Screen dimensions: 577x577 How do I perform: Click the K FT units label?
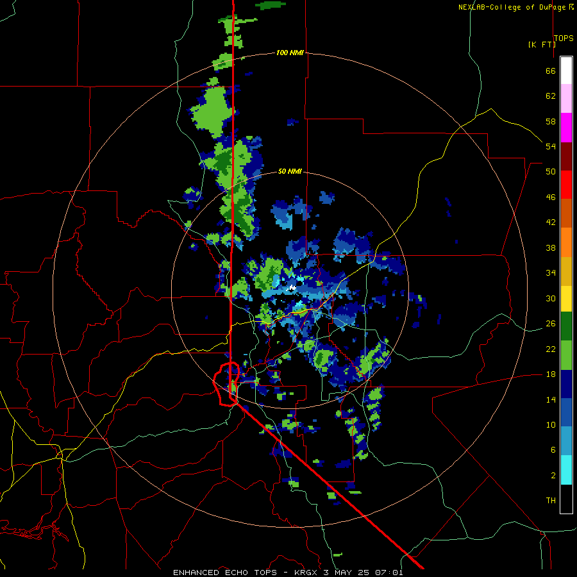tap(542, 44)
